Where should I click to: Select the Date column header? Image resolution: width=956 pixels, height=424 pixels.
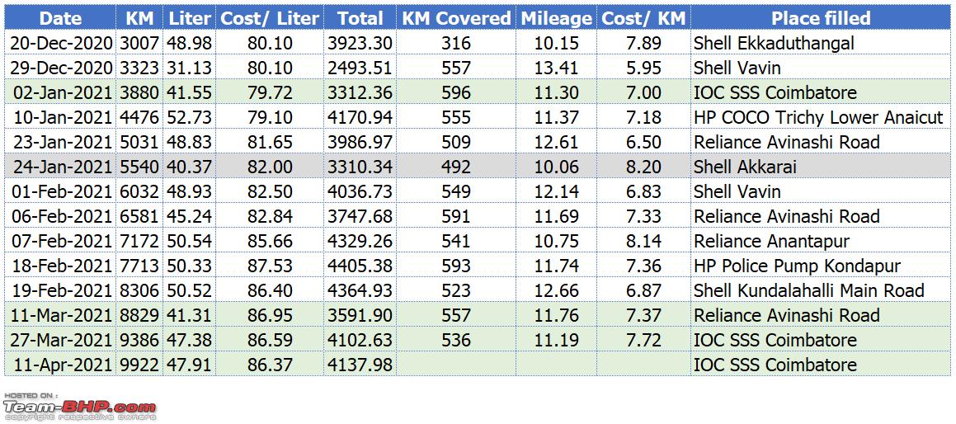(60, 18)
